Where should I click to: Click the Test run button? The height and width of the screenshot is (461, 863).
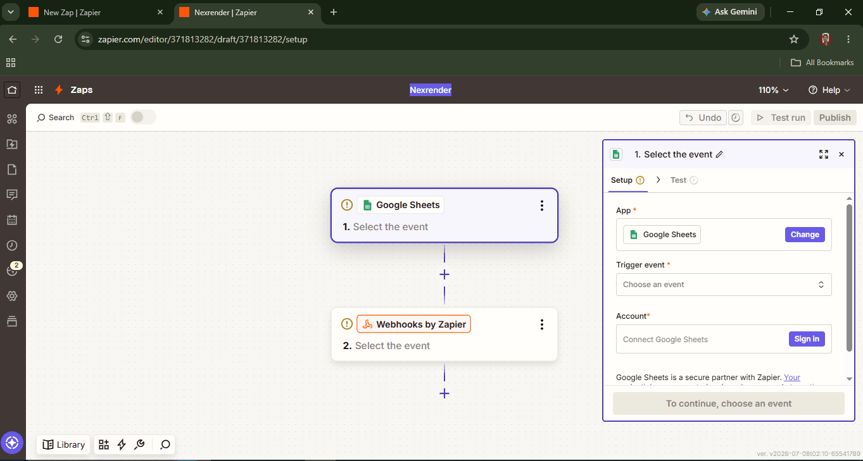tap(781, 118)
